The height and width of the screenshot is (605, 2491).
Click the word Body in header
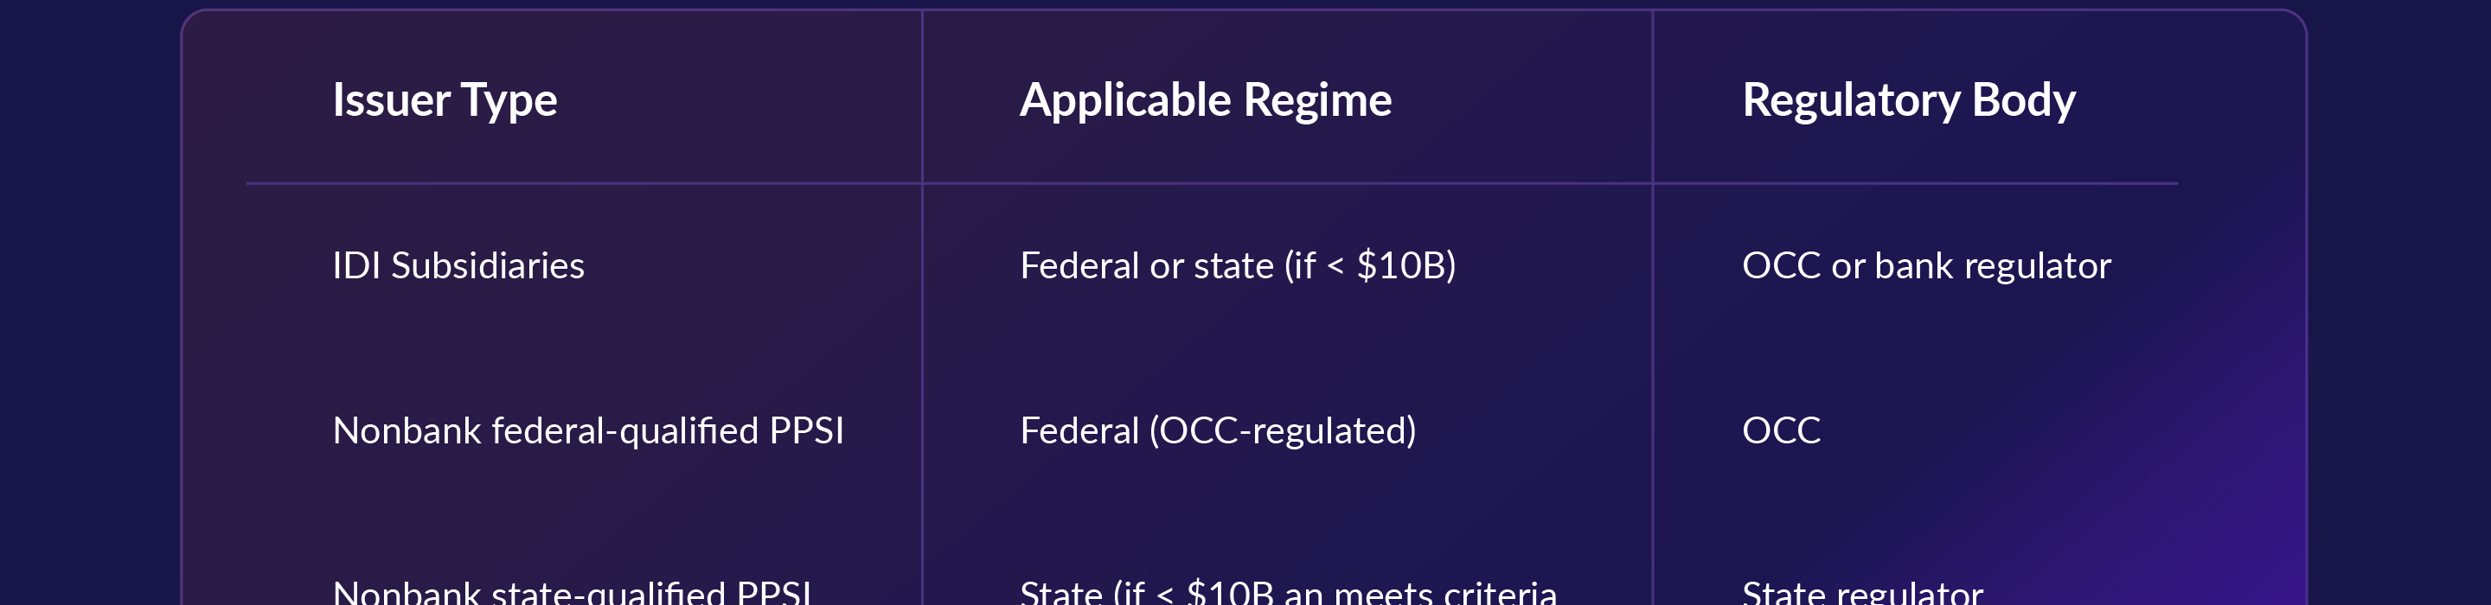pos(2023,100)
